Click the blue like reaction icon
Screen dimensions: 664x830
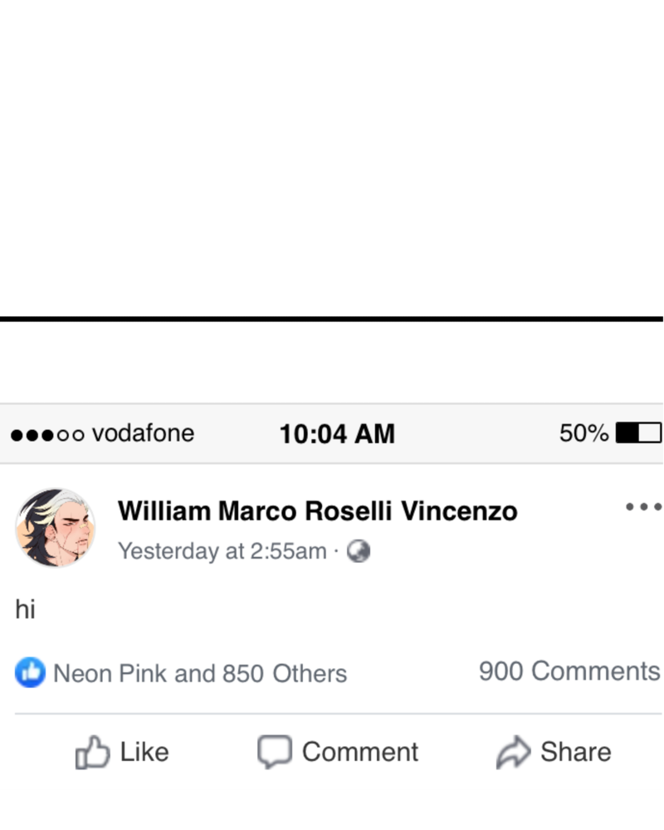(30, 672)
